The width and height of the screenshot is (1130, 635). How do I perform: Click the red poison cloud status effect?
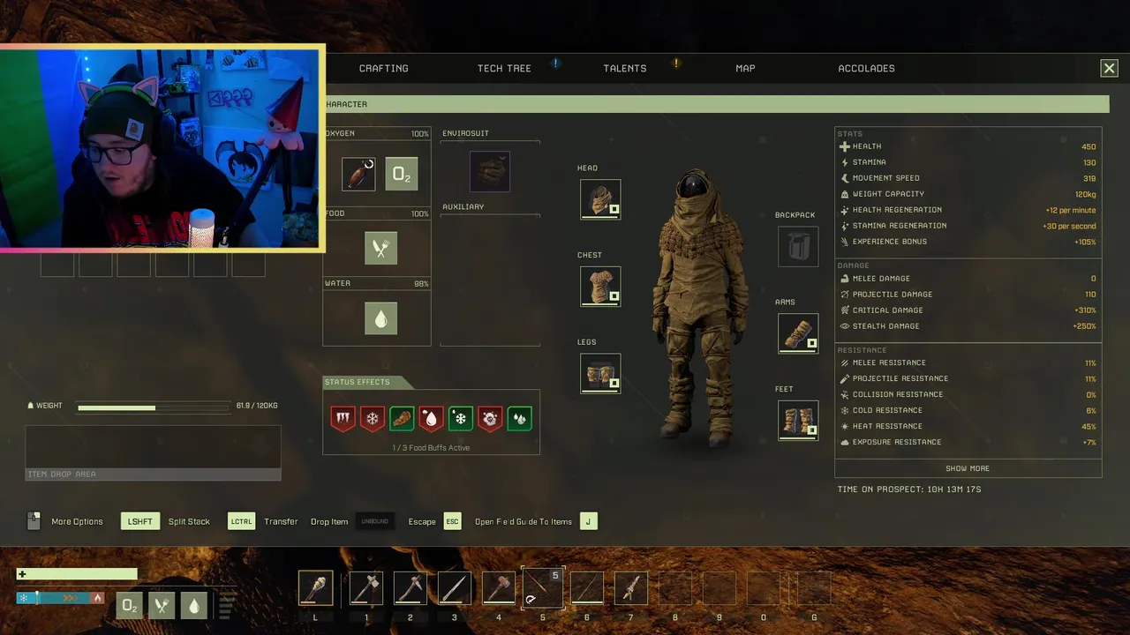[x=490, y=418]
